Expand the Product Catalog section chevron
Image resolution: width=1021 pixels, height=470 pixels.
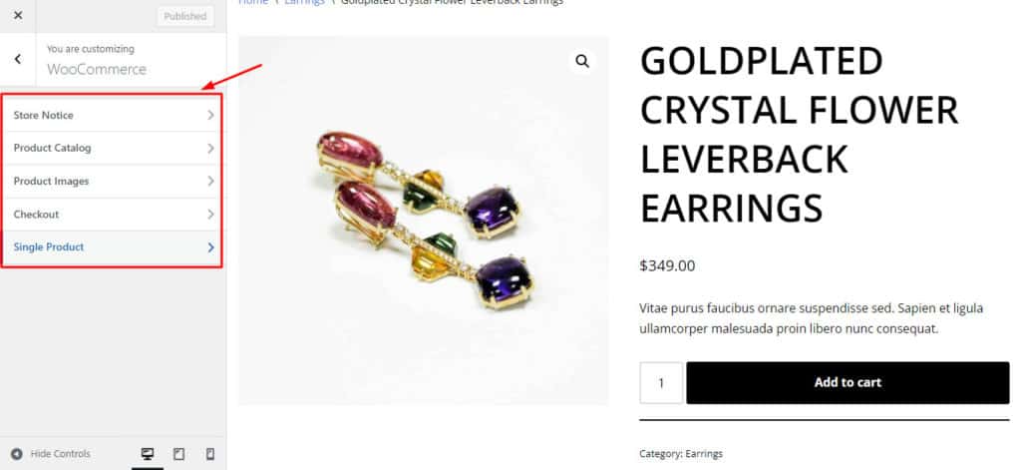[210, 149]
